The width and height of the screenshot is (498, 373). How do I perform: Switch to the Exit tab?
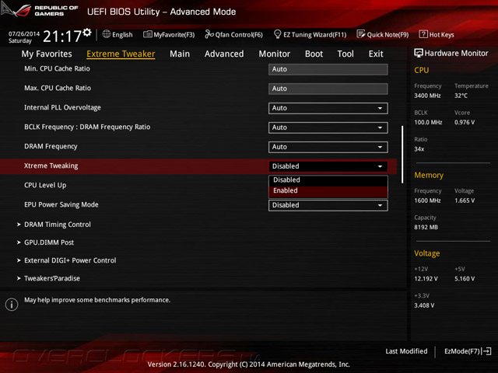pos(376,54)
